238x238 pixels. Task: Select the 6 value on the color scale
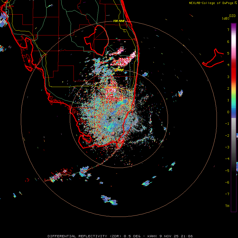pos(228,42)
